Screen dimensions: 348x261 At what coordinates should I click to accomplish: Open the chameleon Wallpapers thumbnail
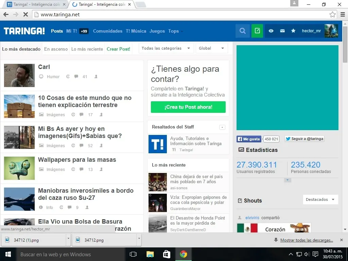pos(19,168)
